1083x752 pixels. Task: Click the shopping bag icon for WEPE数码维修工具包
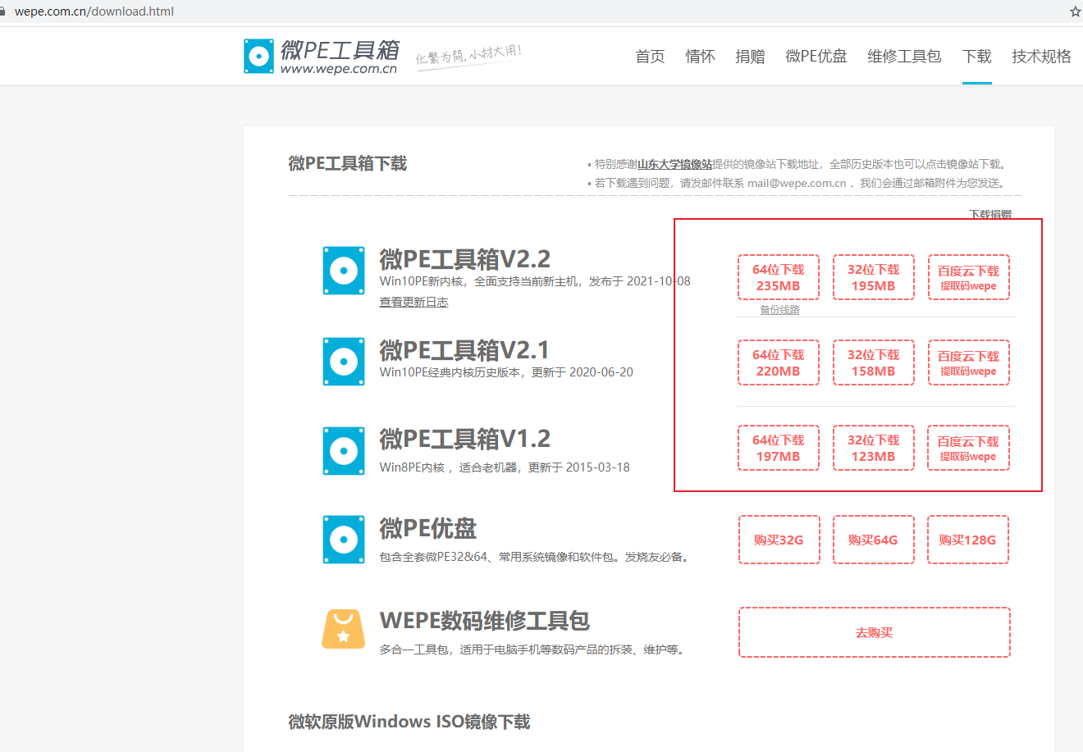coord(344,629)
